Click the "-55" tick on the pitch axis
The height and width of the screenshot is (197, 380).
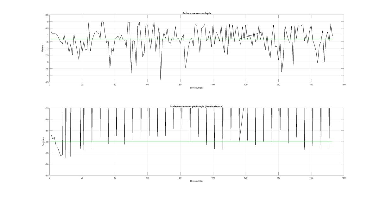coord(47,108)
